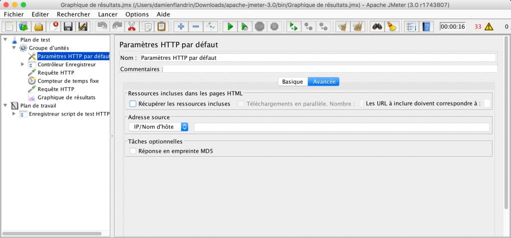Screen dimensions: 511x238
Task: Select Requête HTTP just above Graphique de résultats
Action: point(56,89)
